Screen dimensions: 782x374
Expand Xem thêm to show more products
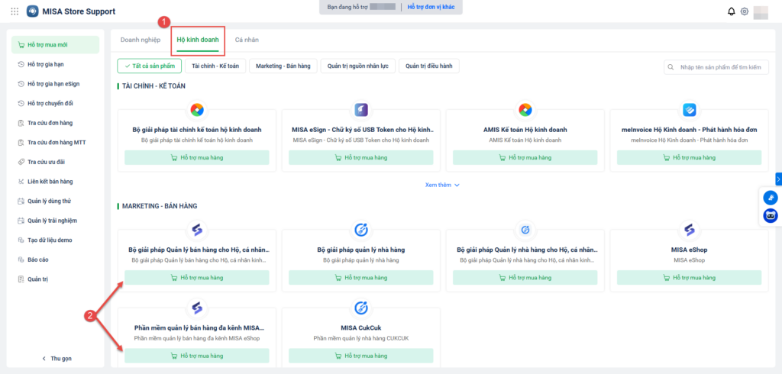coord(442,185)
